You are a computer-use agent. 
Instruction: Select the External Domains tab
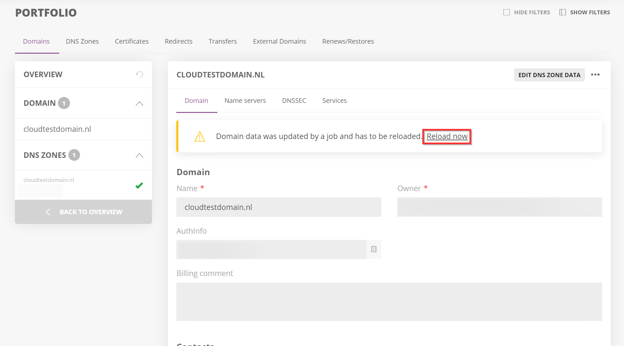pyautogui.click(x=279, y=41)
